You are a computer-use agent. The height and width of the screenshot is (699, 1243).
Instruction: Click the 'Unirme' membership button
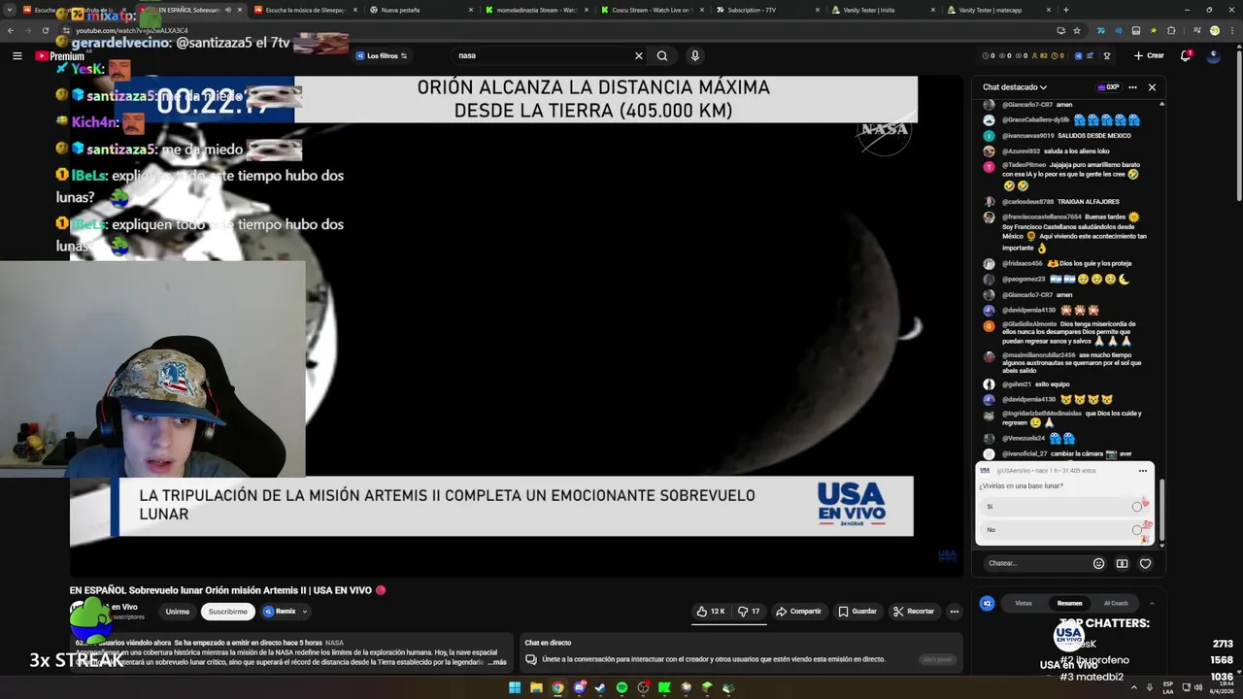pyautogui.click(x=177, y=612)
